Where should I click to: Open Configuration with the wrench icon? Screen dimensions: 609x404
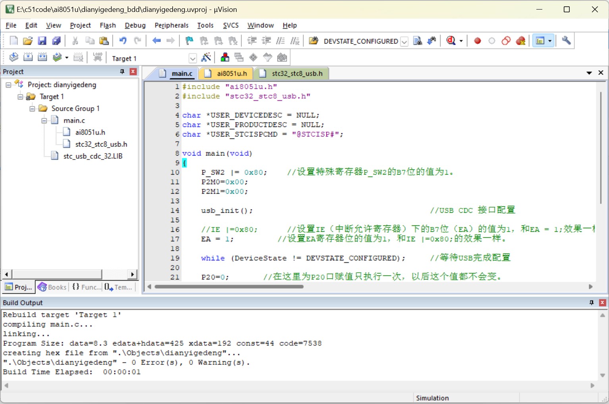566,40
